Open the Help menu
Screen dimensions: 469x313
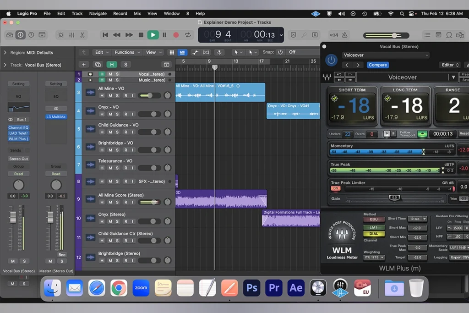click(200, 13)
